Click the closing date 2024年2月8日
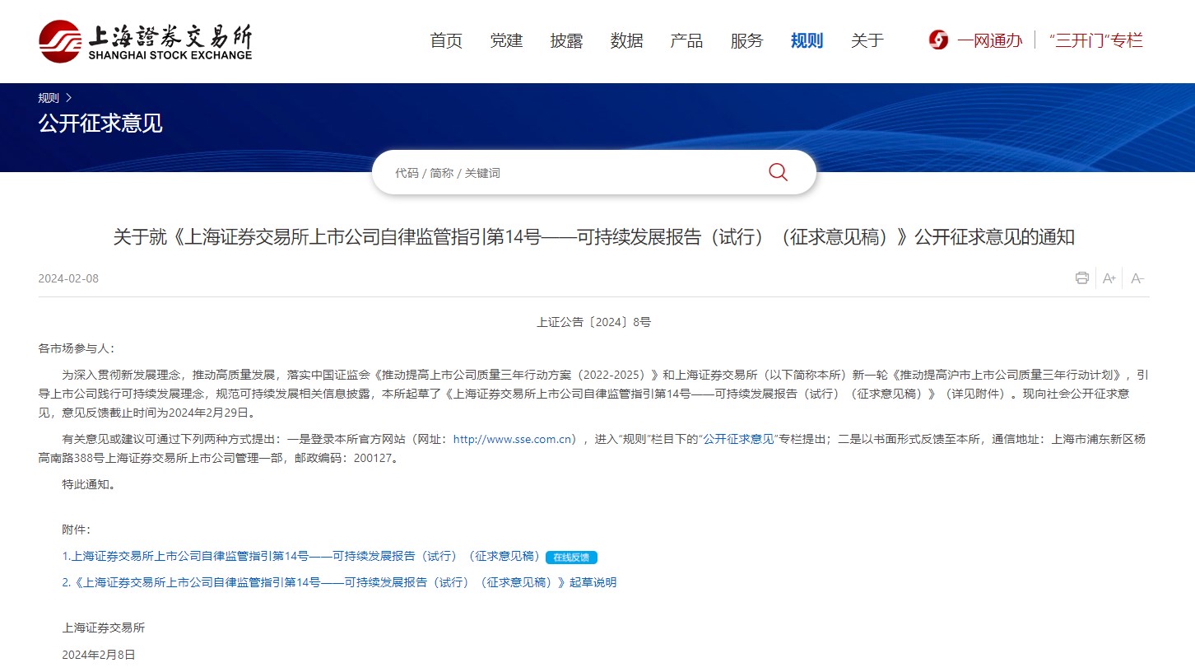The image size is (1195, 672). click(x=99, y=655)
